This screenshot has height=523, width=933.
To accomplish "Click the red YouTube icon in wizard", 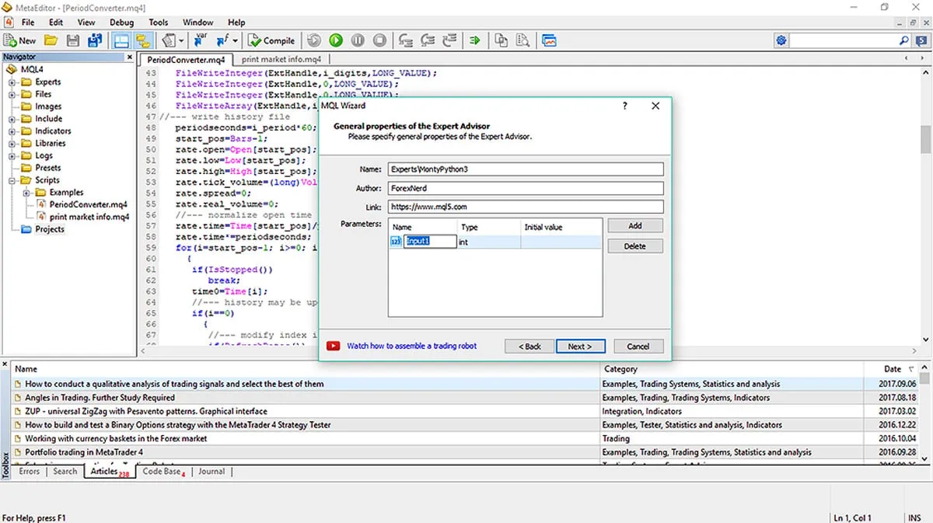I will 333,346.
